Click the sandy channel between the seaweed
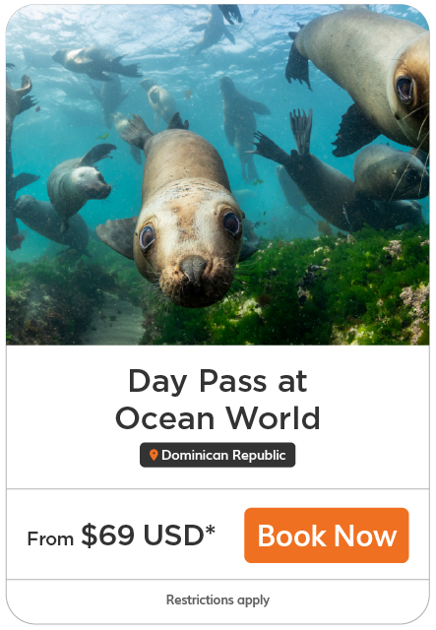 pyautogui.click(x=114, y=322)
